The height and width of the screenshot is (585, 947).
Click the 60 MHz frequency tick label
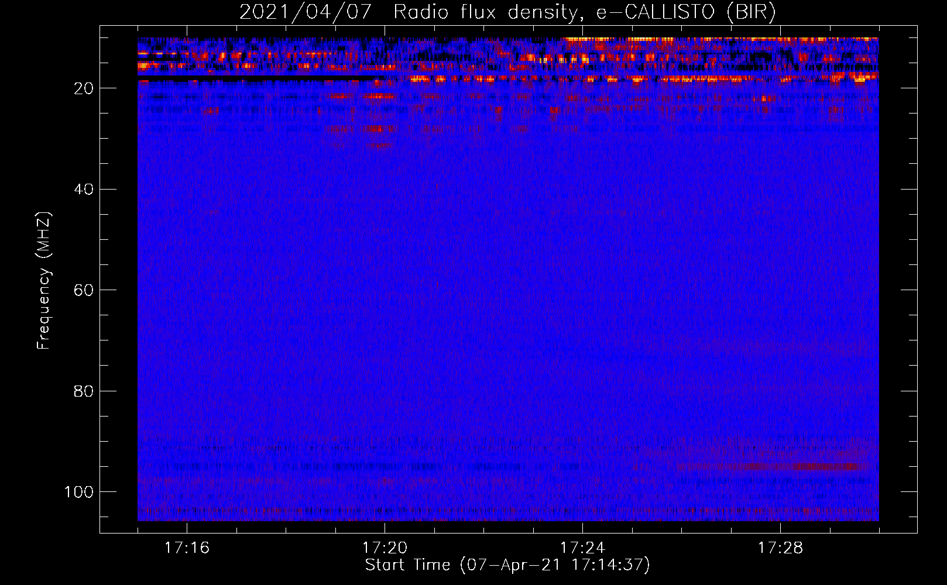[x=84, y=290]
